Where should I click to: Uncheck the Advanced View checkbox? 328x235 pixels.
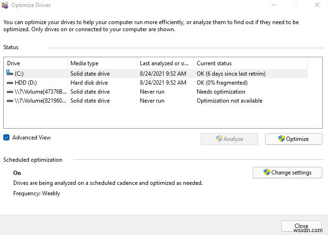pyautogui.click(x=6, y=138)
